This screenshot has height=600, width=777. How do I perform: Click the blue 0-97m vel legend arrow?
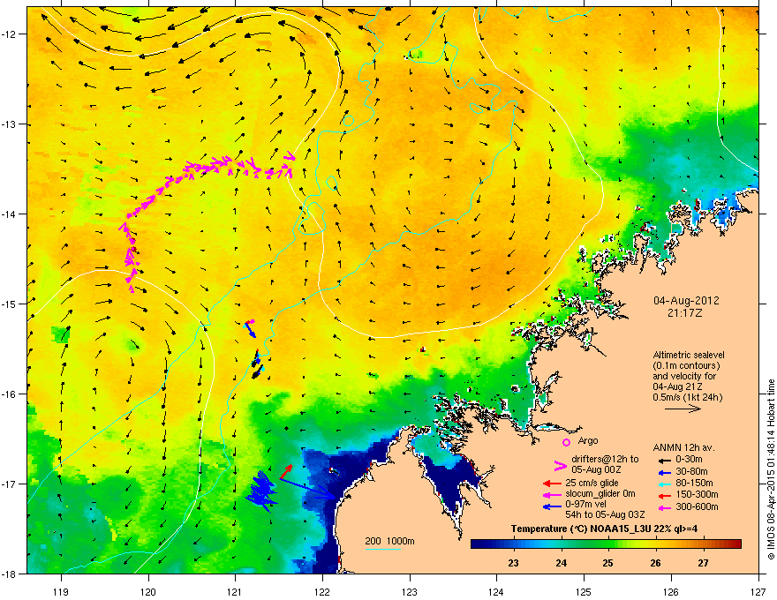tap(552, 506)
